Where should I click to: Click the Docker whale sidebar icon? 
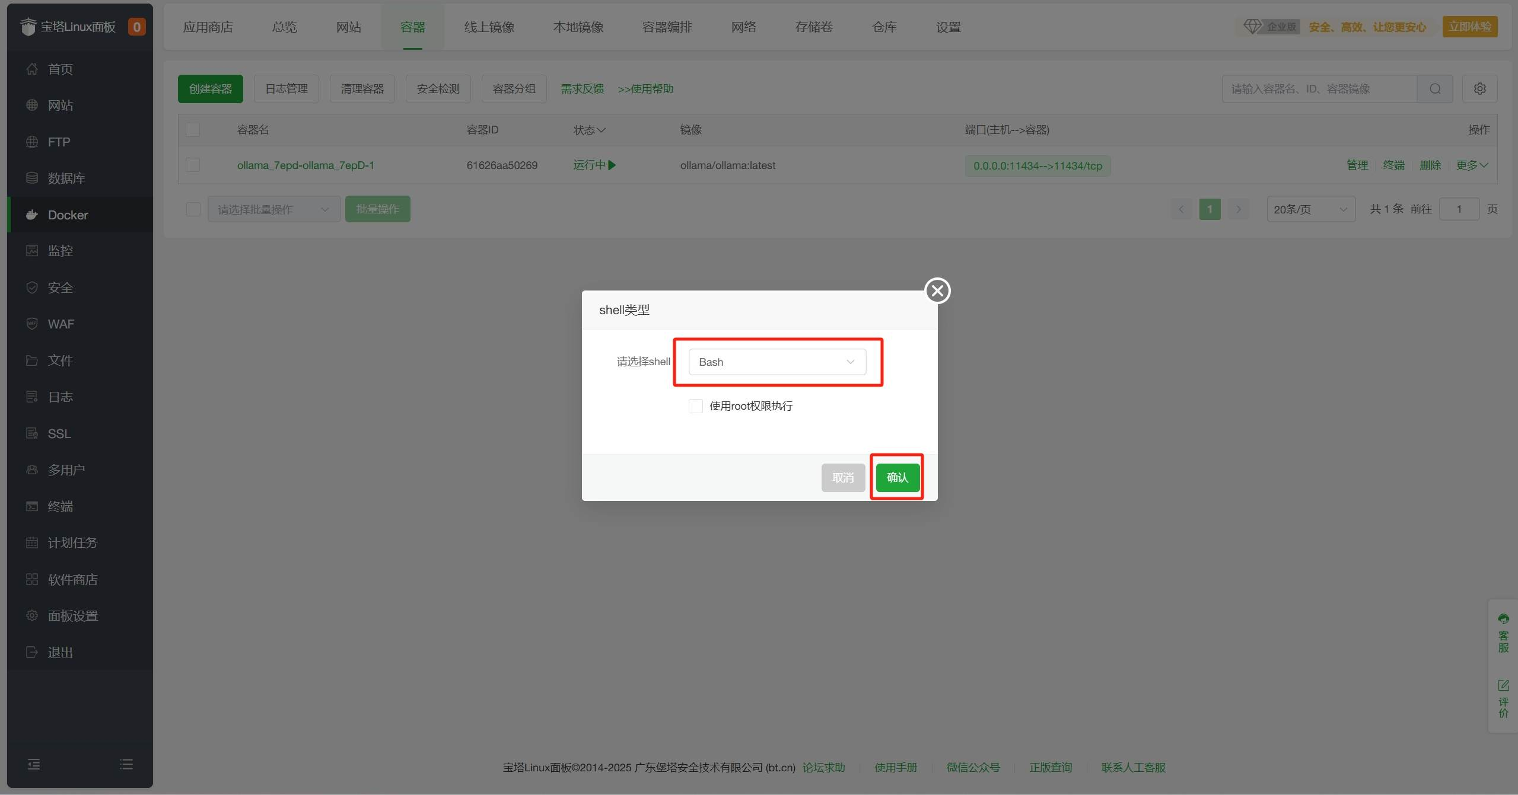(x=32, y=215)
